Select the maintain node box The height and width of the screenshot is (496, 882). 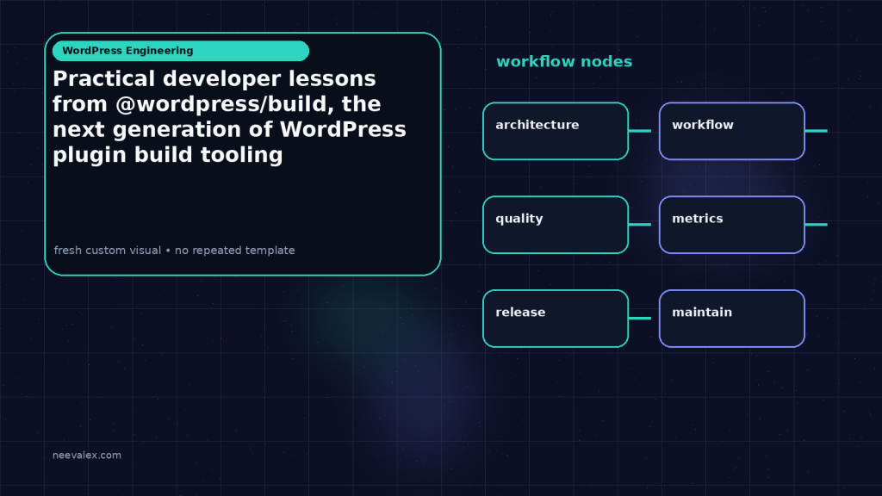[732, 319]
